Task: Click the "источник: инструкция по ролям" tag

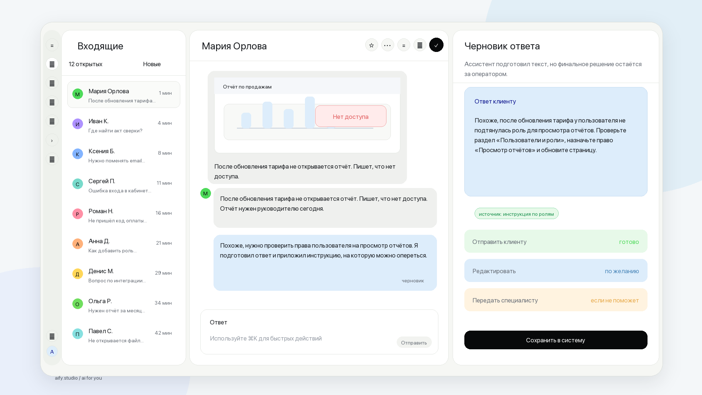Action: point(516,214)
